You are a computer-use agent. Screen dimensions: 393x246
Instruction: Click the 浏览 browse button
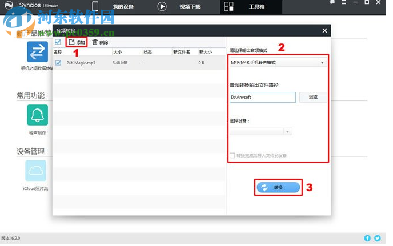coord(313,97)
